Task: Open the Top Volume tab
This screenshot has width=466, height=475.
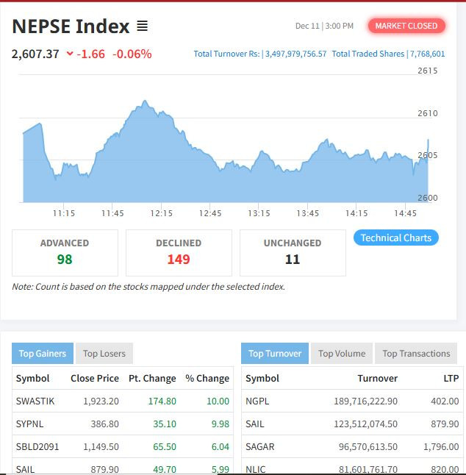Action: pyautogui.click(x=341, y=354)
